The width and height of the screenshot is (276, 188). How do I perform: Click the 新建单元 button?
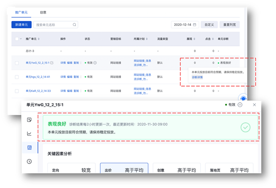[x=21, y=25]
